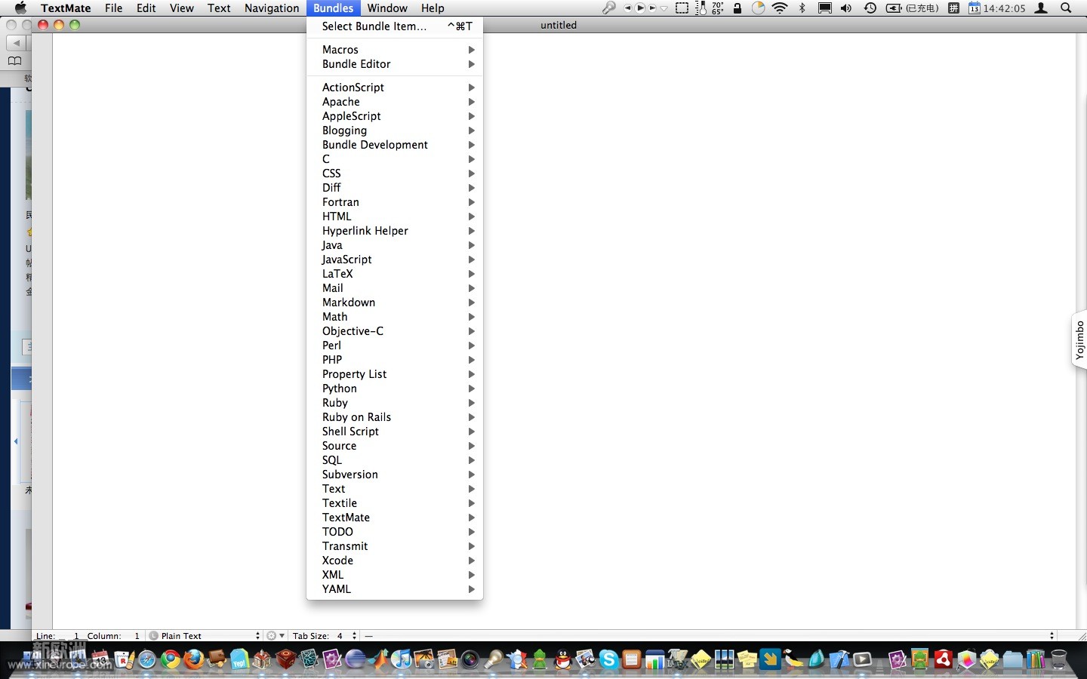The image size is (1087, 679).
Task: Open Time Machine menu bar icon
Action: coord(870,8)
